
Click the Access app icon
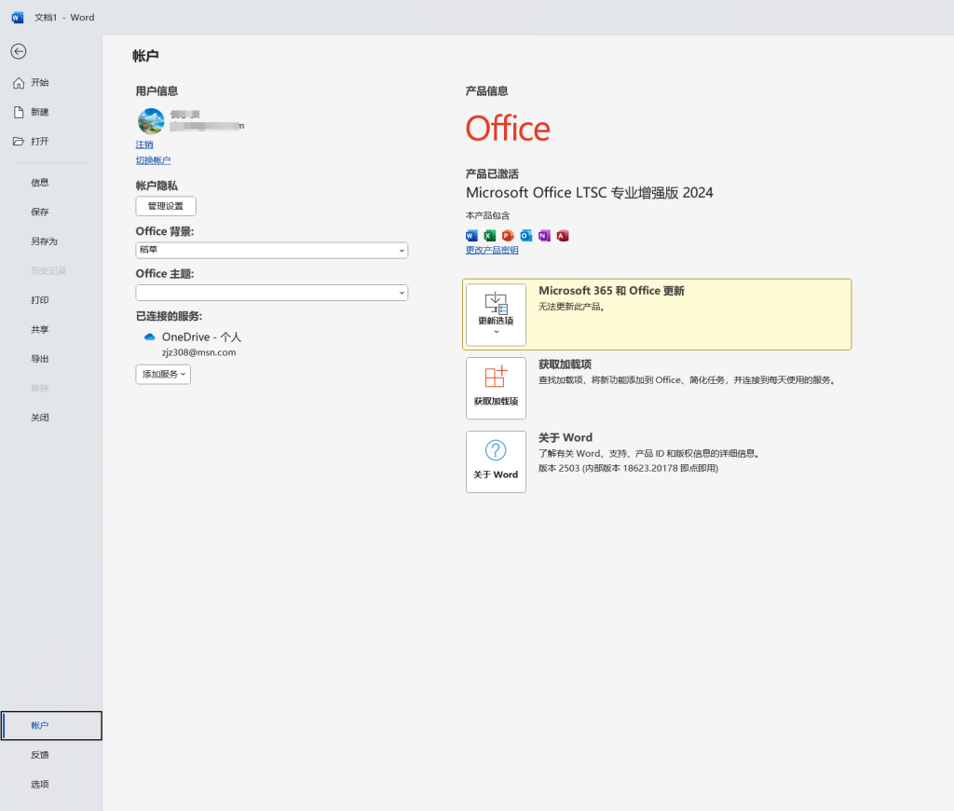[x=562, y=236]
